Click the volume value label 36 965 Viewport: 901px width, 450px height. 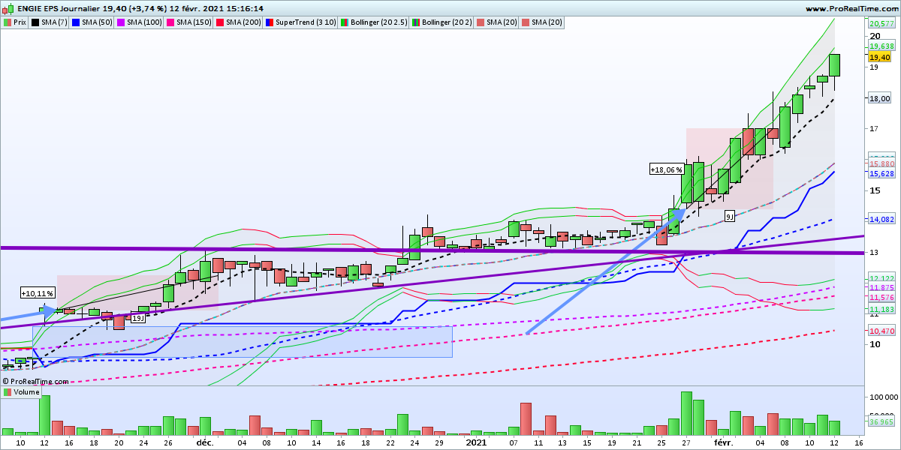[881, 422]
